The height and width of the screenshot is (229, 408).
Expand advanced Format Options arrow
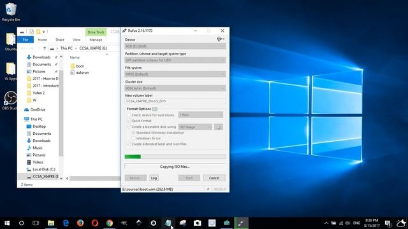coord(155,109)
